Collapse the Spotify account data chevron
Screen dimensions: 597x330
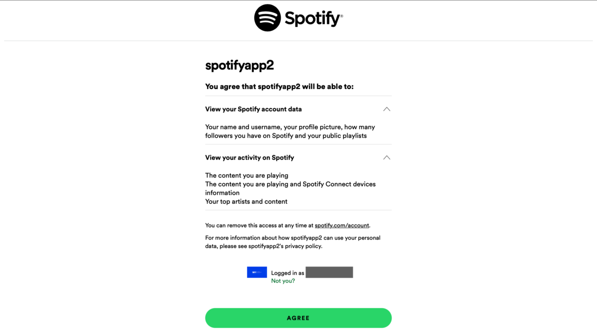coord(387,109)
